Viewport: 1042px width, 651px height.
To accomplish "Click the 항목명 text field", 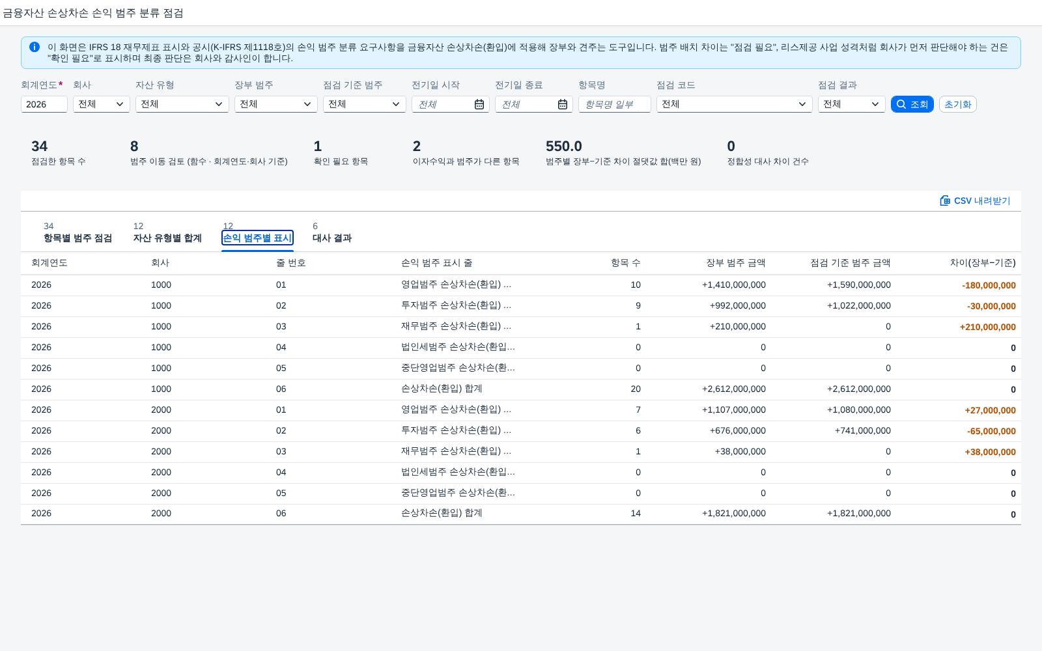I will pos(615,104).
